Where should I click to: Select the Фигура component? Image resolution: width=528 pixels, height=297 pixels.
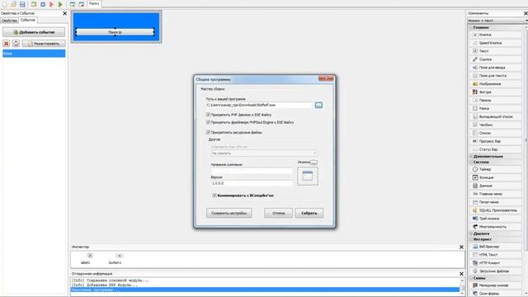[x=496, y=92]
